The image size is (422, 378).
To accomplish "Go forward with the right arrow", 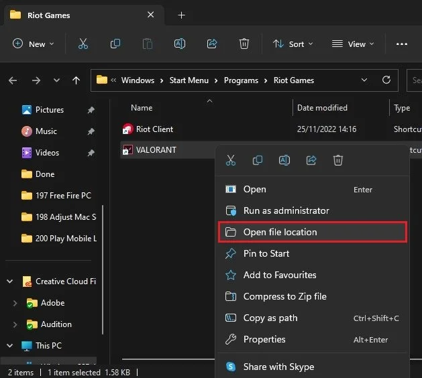I will pyautogui.click(x=36, y=80).
